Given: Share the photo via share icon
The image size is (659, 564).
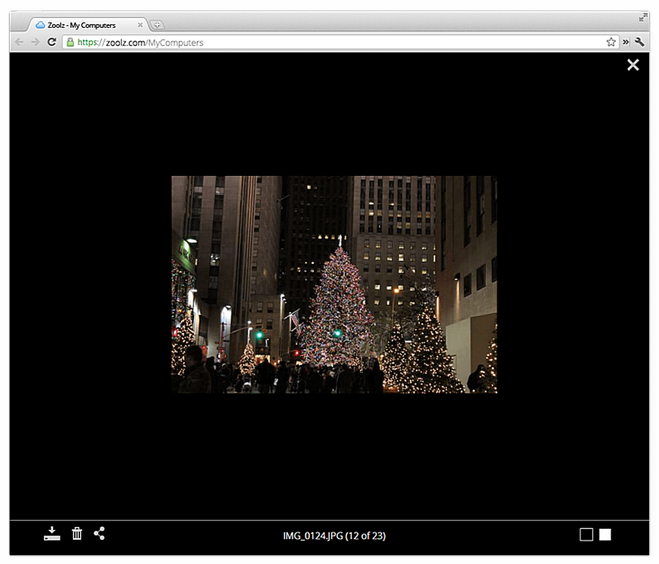Looking at the screenshot, I should pos(99,533).
